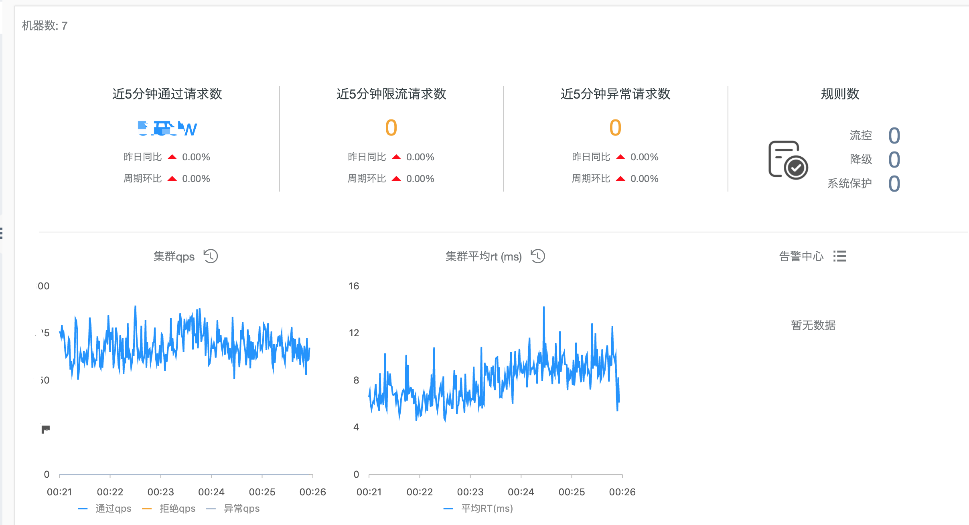
Task: Click 昨日同比 under 限流请求数
Action: 367,157
